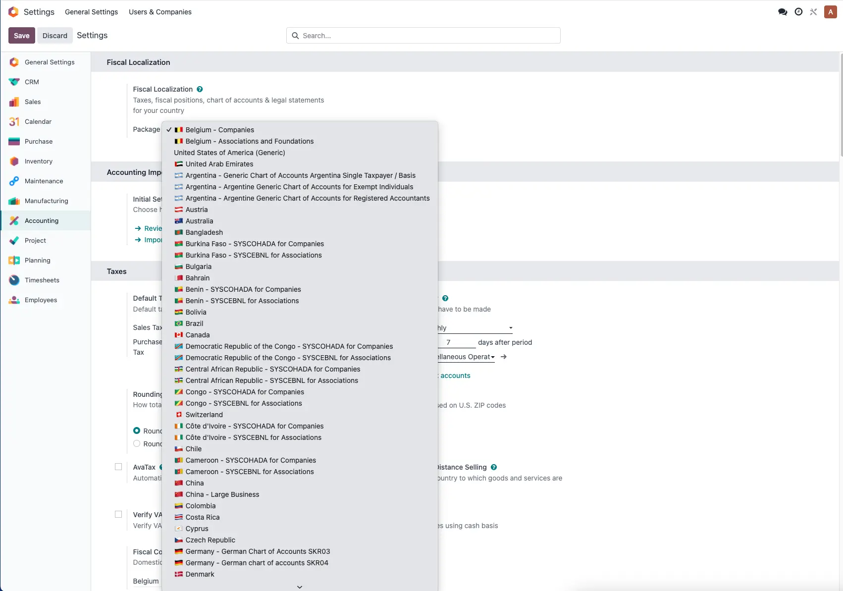The height and width of the screenshot is (591, 843).
Task: Enable the Verify VAT checkbox
Action: [x=118, y=514]
